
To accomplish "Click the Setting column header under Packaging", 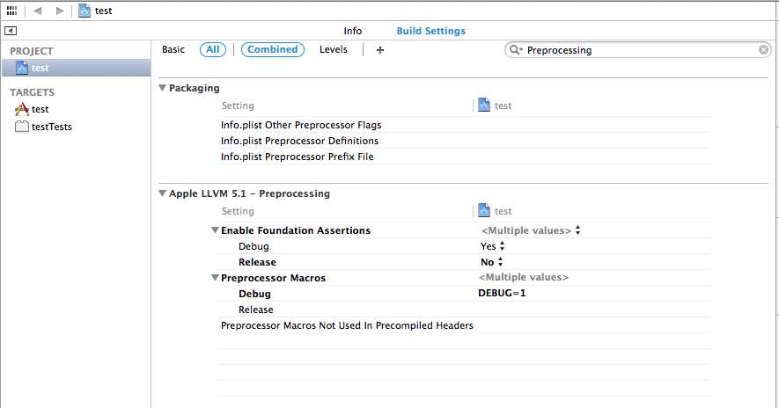I will (238, 106).
